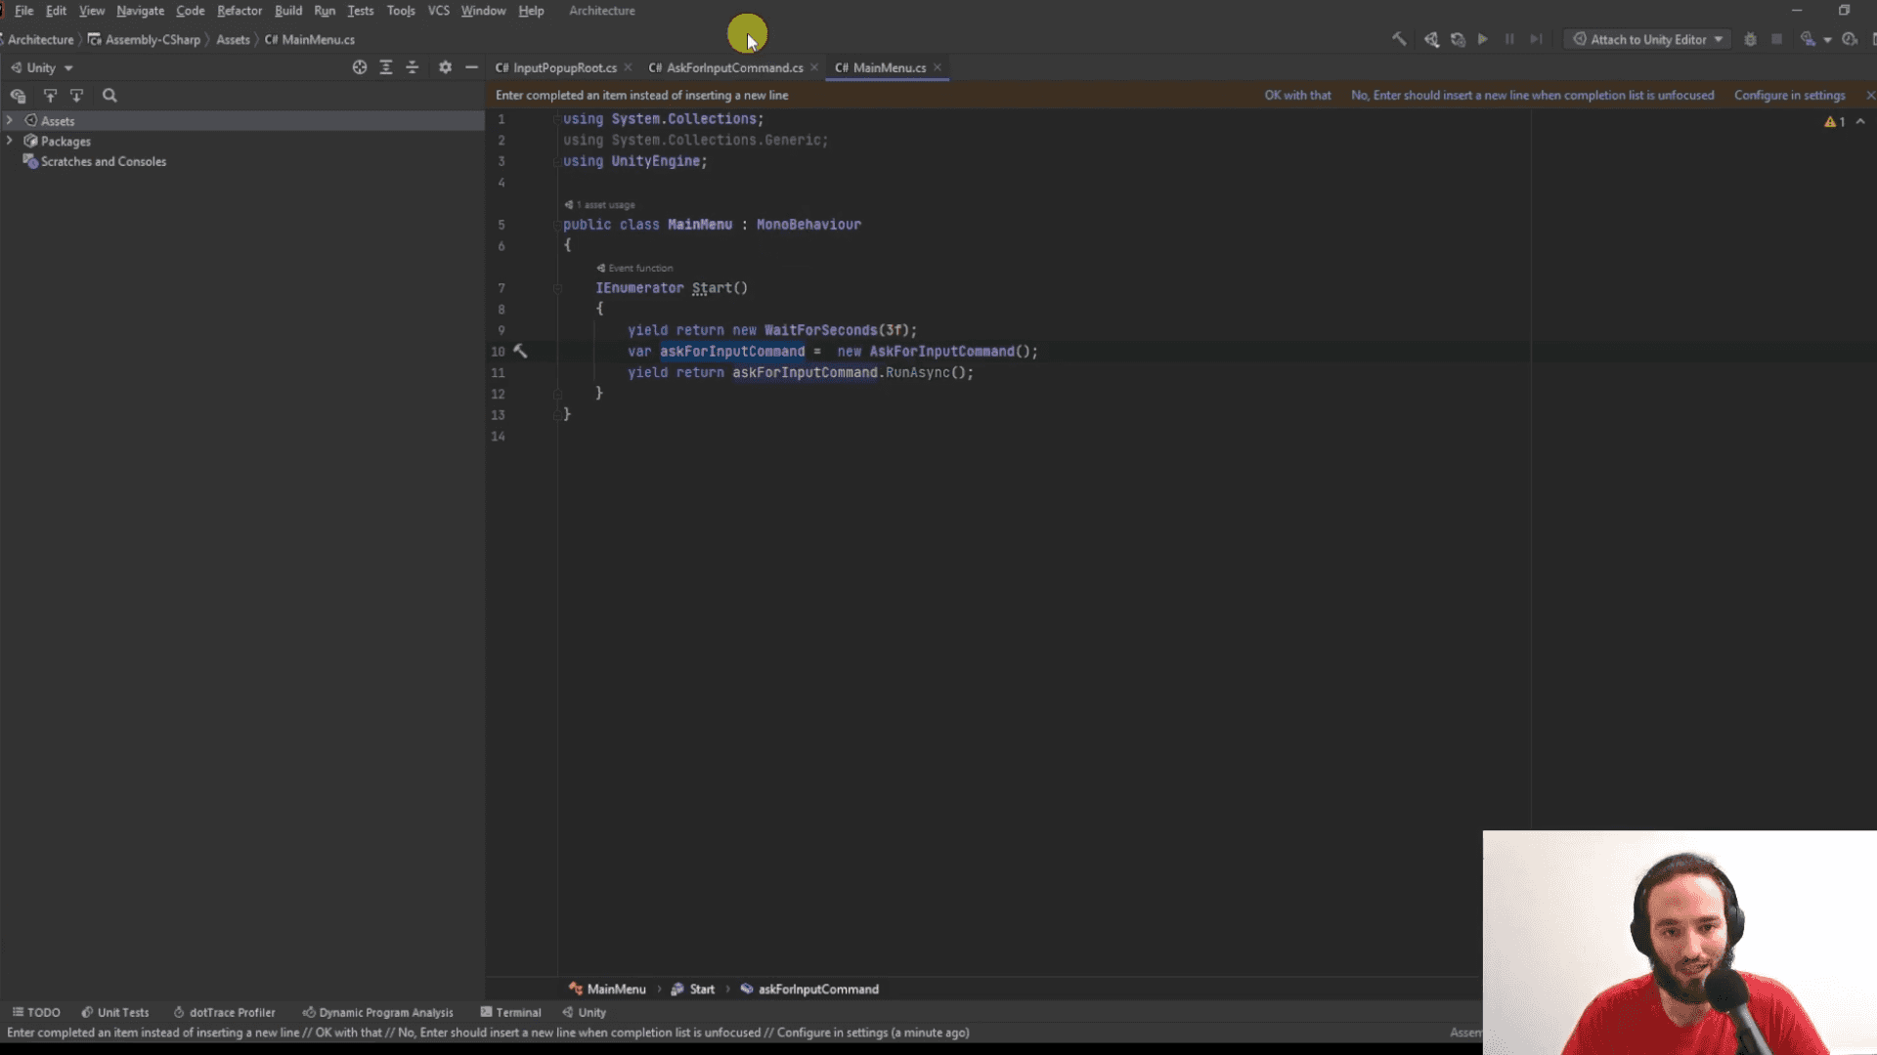1877x1055 pixels.
Task: Expand the Packages tree node
Action: click(x=9, y=141)
